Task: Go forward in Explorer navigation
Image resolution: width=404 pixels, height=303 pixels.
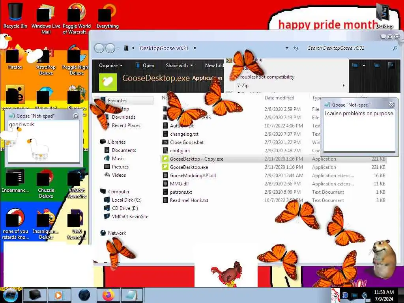Action: tap(110, 49)
